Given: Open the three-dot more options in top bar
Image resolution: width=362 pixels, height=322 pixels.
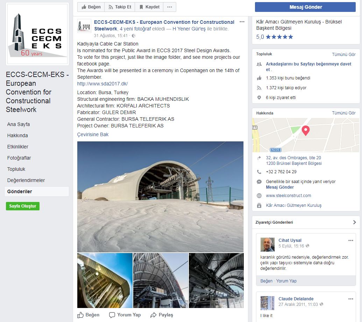Looking at the screenshot, I should coord(170,7).
